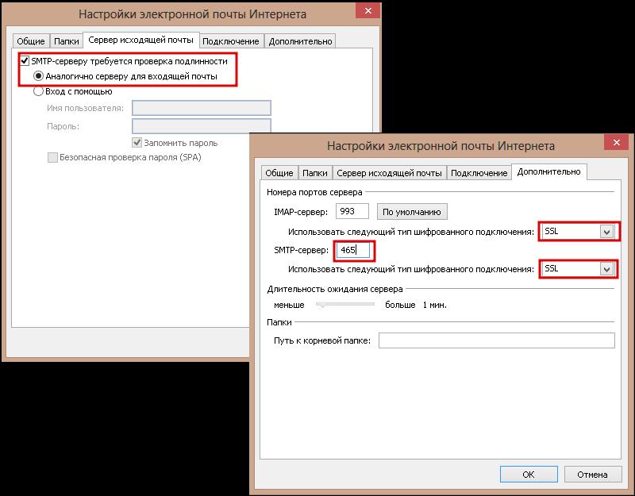Open the IMAP encryption type SSL dropdown
635x496 pixels.
click(x=607, y=232)
